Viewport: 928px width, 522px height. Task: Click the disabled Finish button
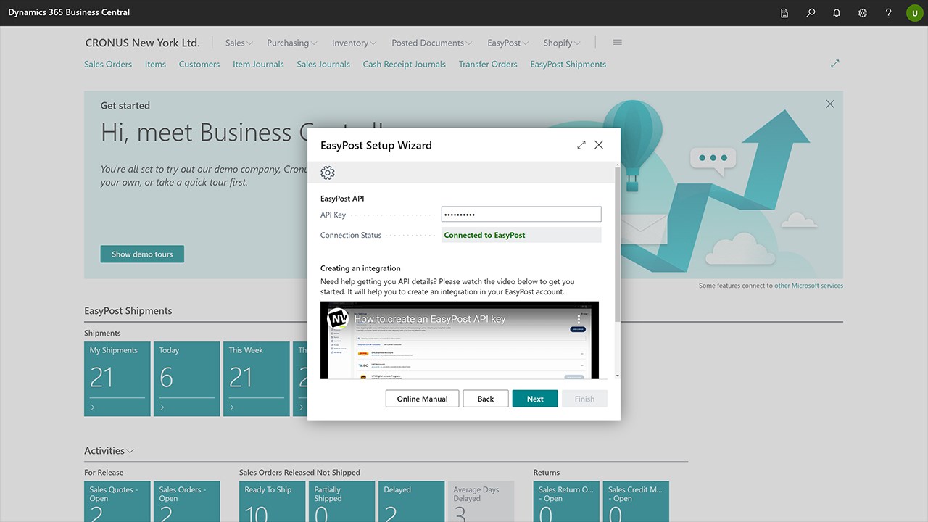584,399
